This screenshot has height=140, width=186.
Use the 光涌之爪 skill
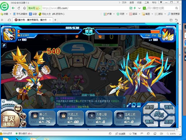pyautogui.click(x=70, y=118)
